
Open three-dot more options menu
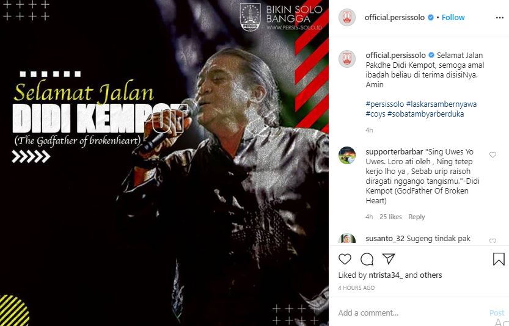pos(500,18)
